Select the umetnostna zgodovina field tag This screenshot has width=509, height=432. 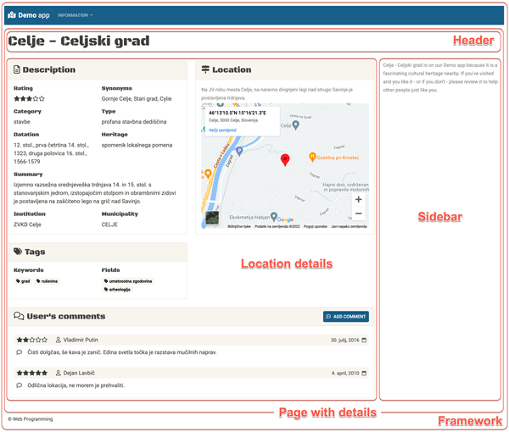128,281
